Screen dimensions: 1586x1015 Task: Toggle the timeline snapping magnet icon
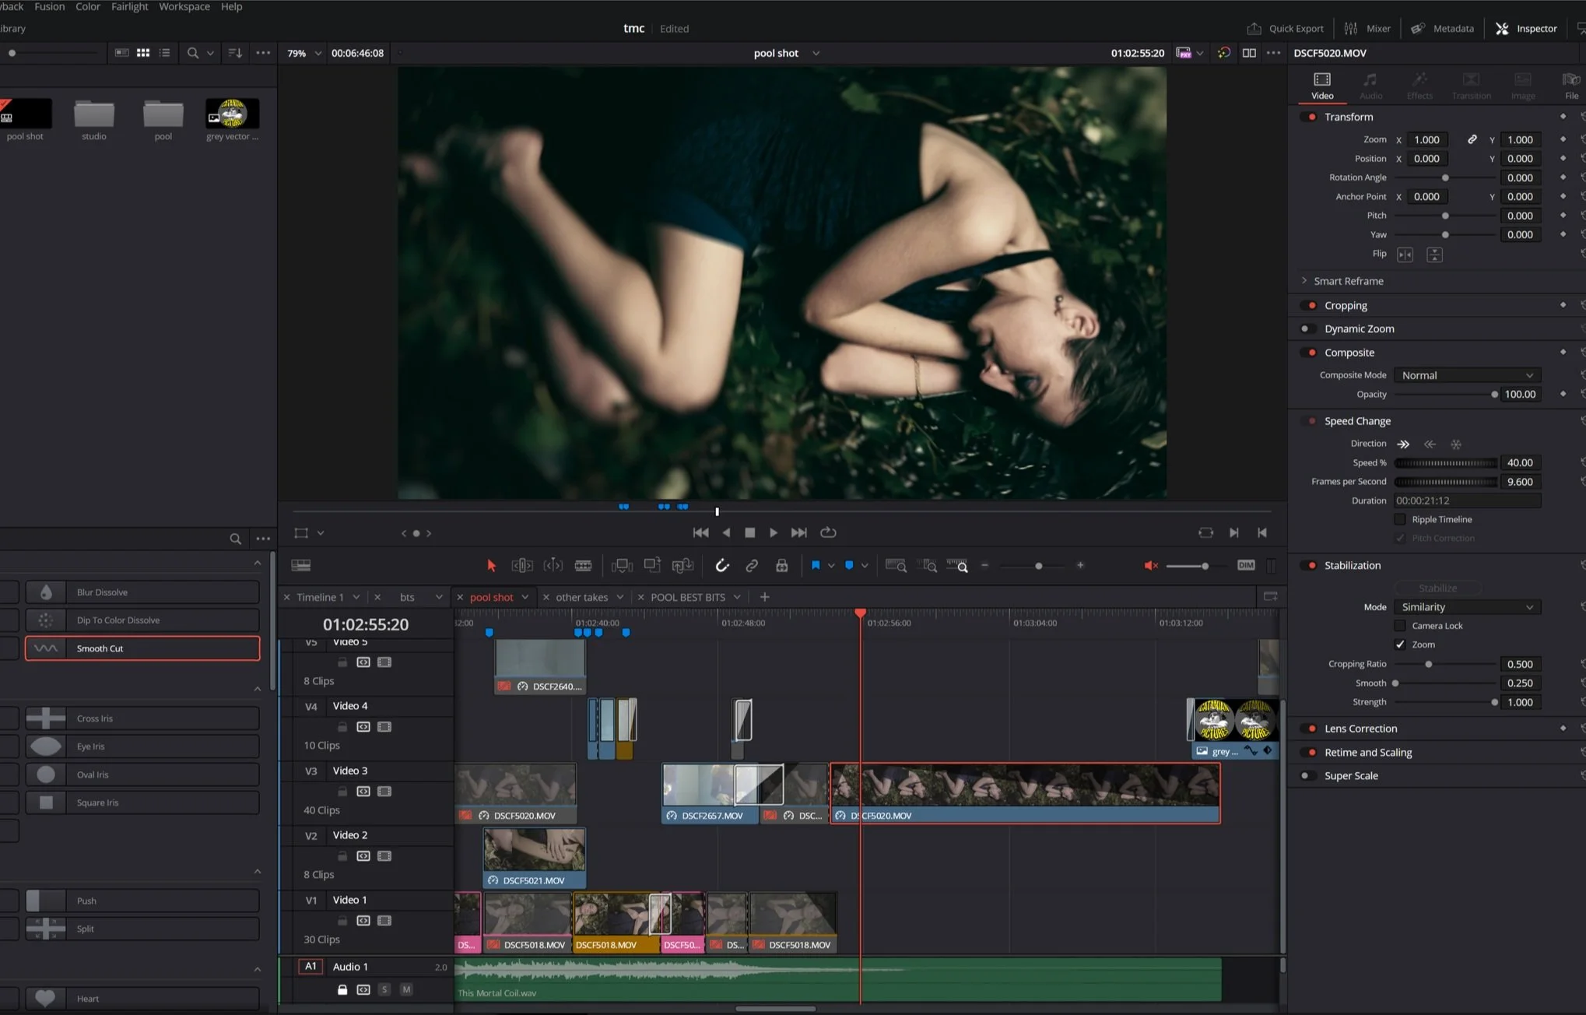click(x=722, y=566)
